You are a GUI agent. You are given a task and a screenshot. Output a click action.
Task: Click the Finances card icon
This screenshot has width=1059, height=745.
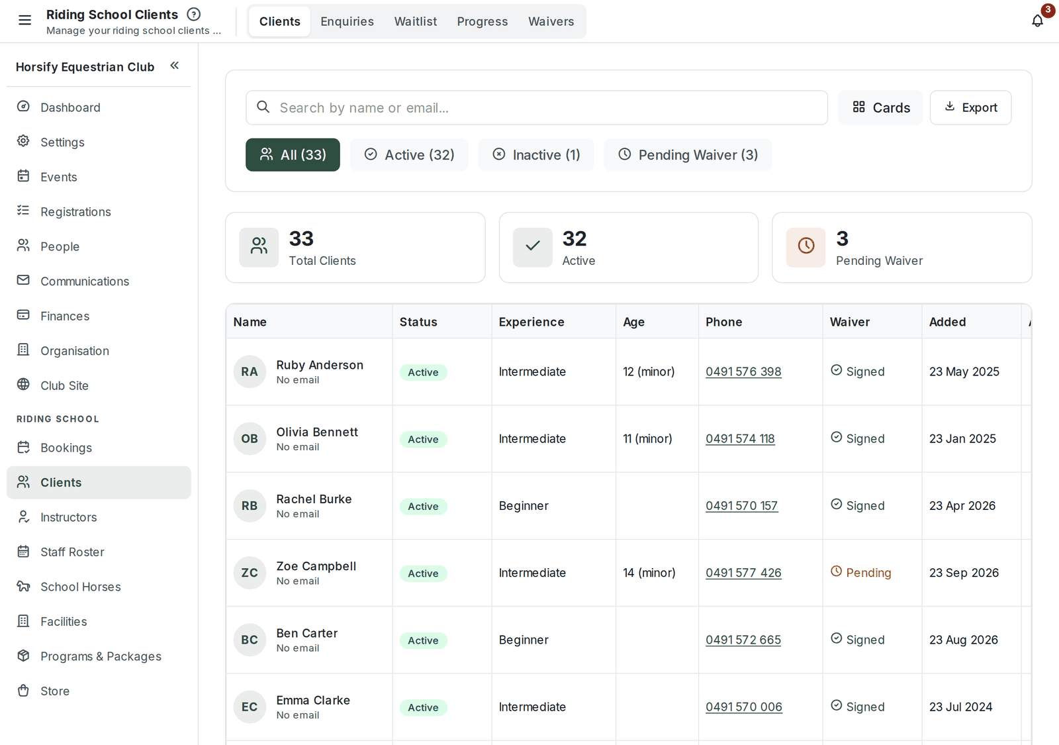tap(23, 315)
